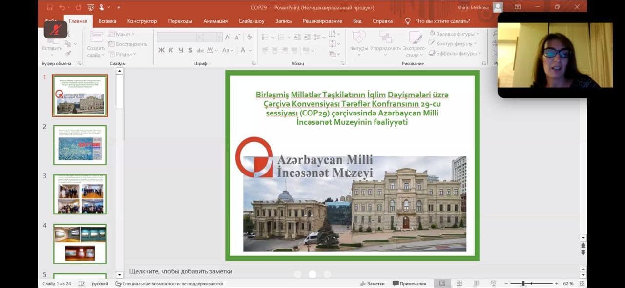Select the Анимация tab
This screenshot has width=625, height=288.
(x=215, y=21)
